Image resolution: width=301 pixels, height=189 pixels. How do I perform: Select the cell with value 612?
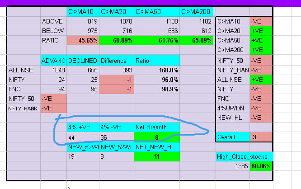pyautogui.click(x=197, y=31)
